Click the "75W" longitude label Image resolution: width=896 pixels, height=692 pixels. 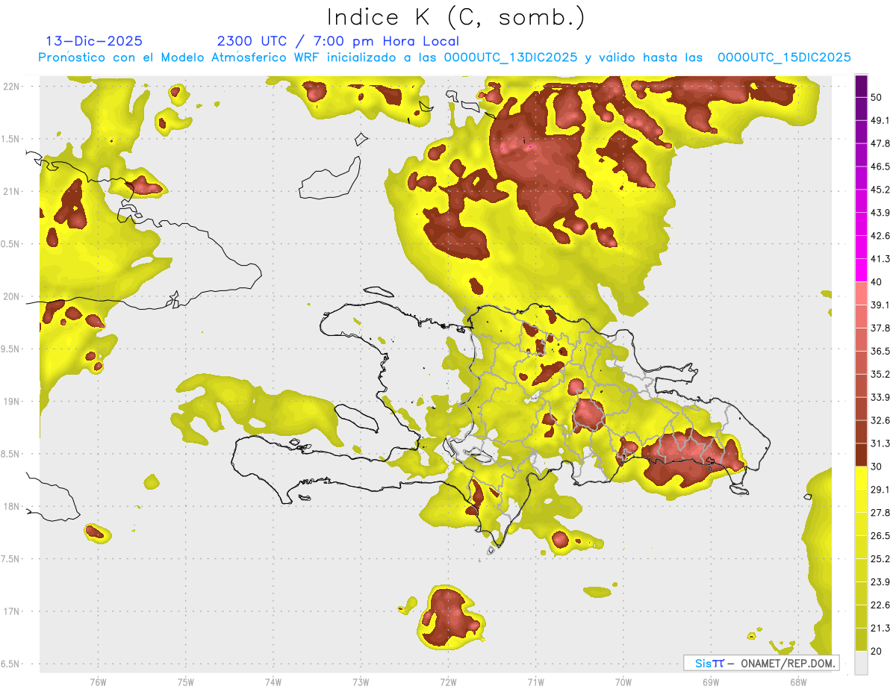point(186,682)
